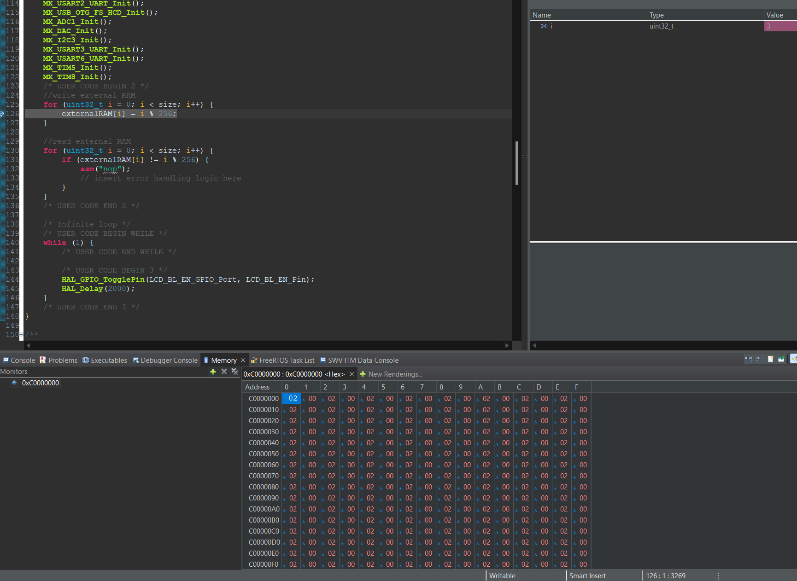Select the hex value at address C0000000
This screenshot has width=797, height=581.
(x=291, y=398)
